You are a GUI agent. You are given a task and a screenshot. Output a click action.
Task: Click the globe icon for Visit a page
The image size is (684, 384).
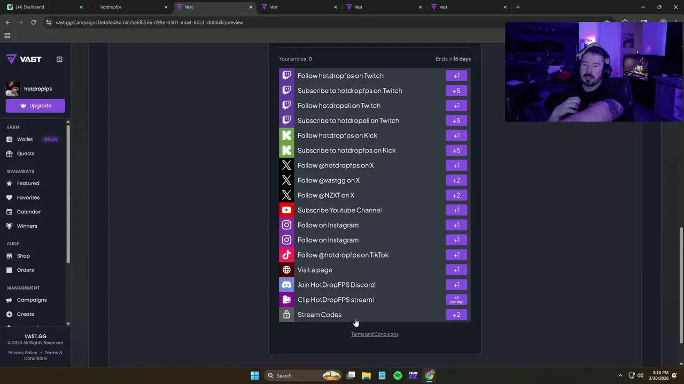(286, 270)
